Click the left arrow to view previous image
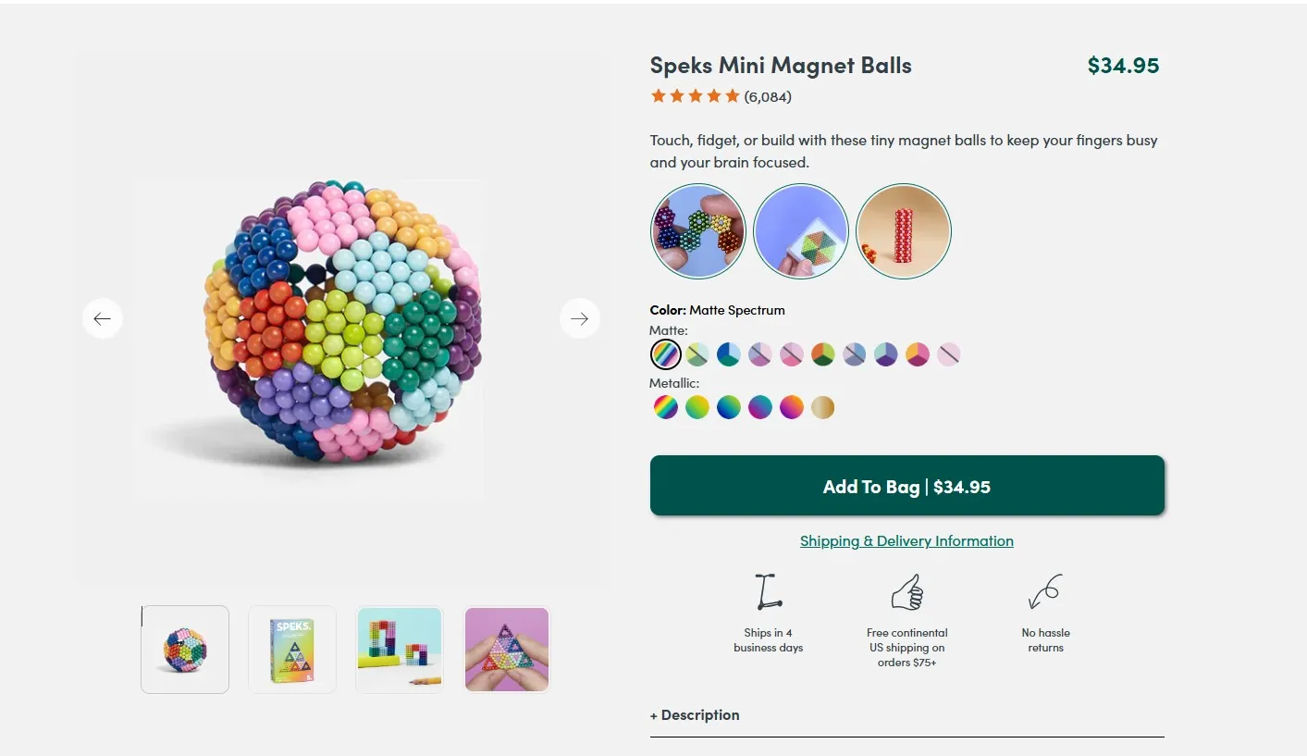This screenshot has height=756, width=1307. [103, 317]
